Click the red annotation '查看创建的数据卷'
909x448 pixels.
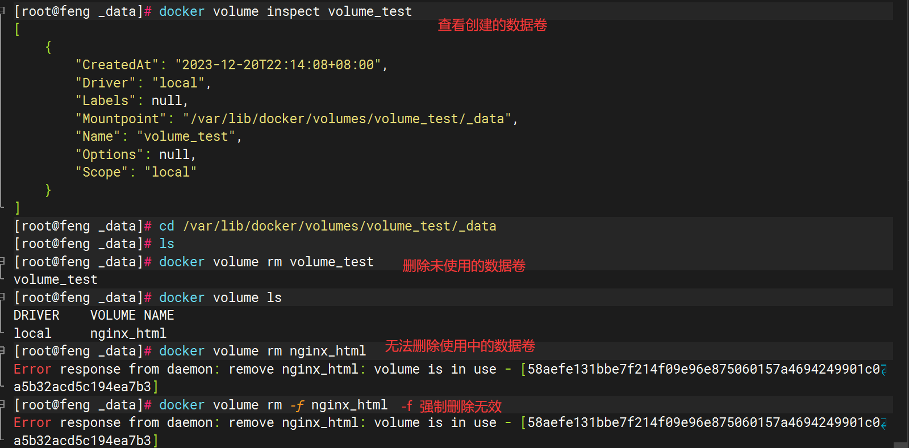(492, 25)
